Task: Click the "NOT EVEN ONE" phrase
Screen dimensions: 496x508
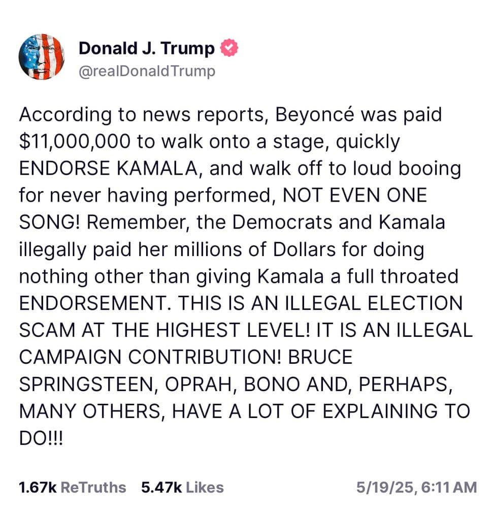Action: point(355,196)
